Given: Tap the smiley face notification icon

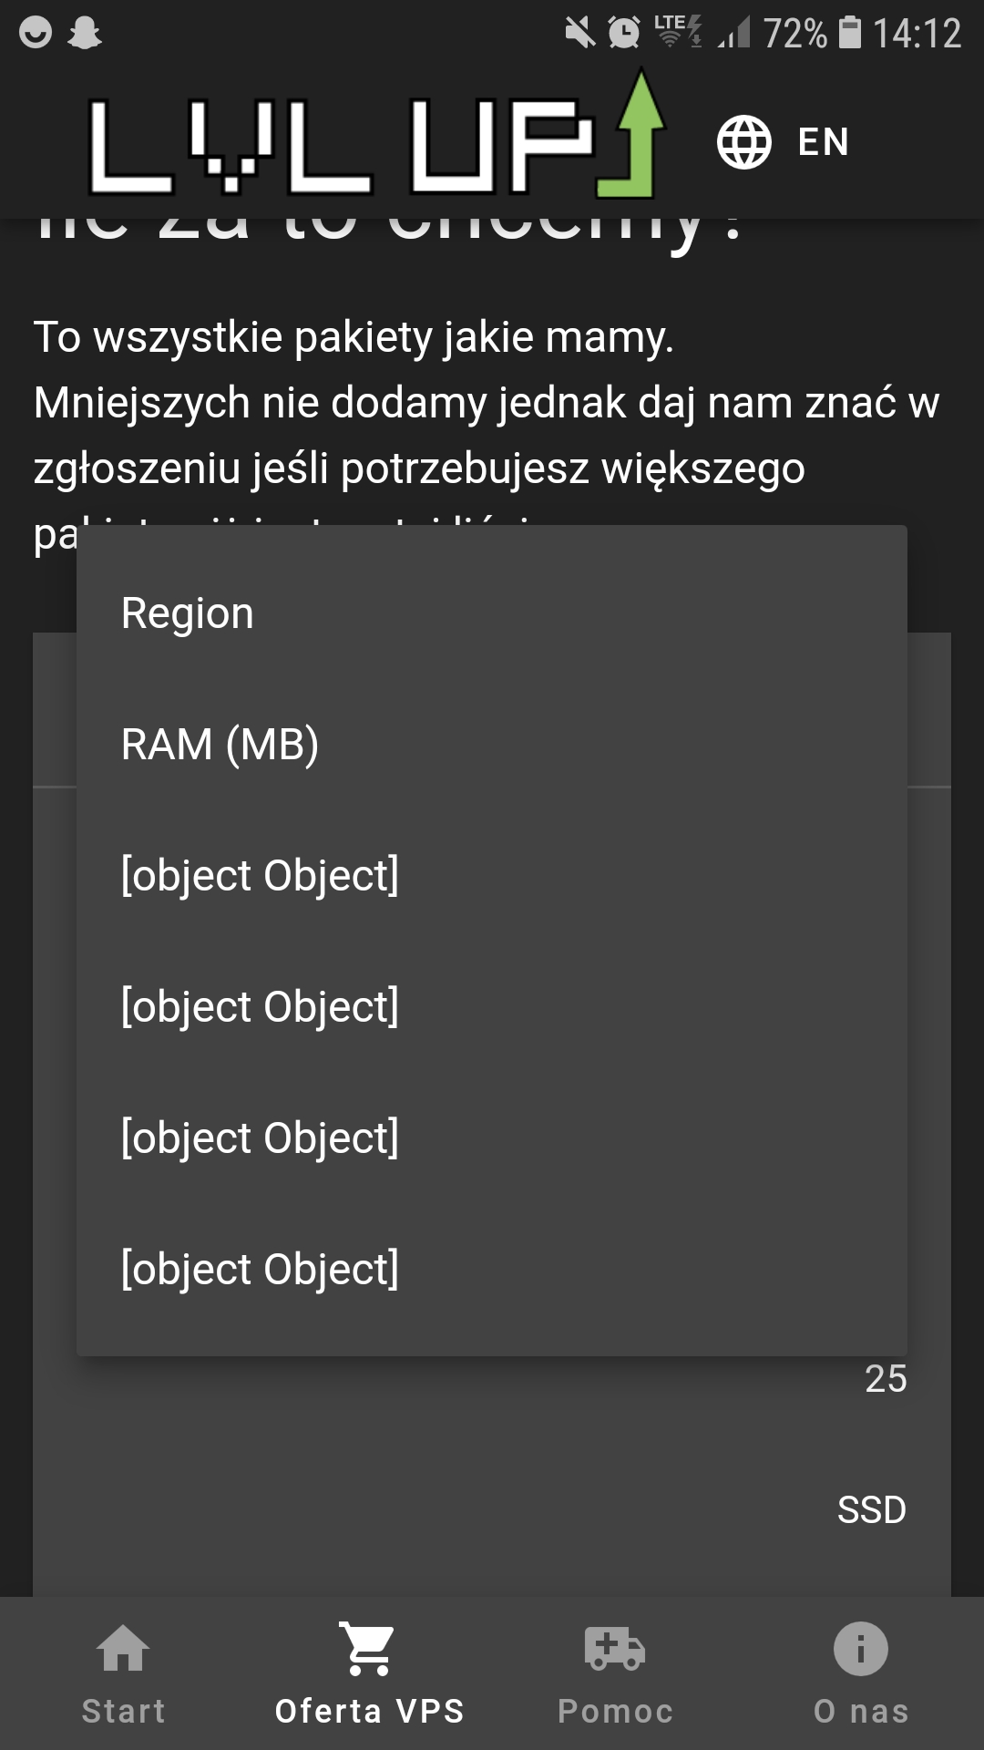Looking at the screenshot, I should coord(36,34).
